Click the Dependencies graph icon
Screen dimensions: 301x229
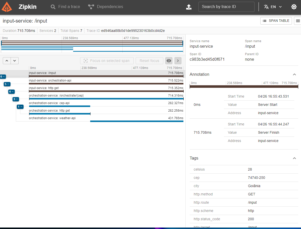coord(91,7)
